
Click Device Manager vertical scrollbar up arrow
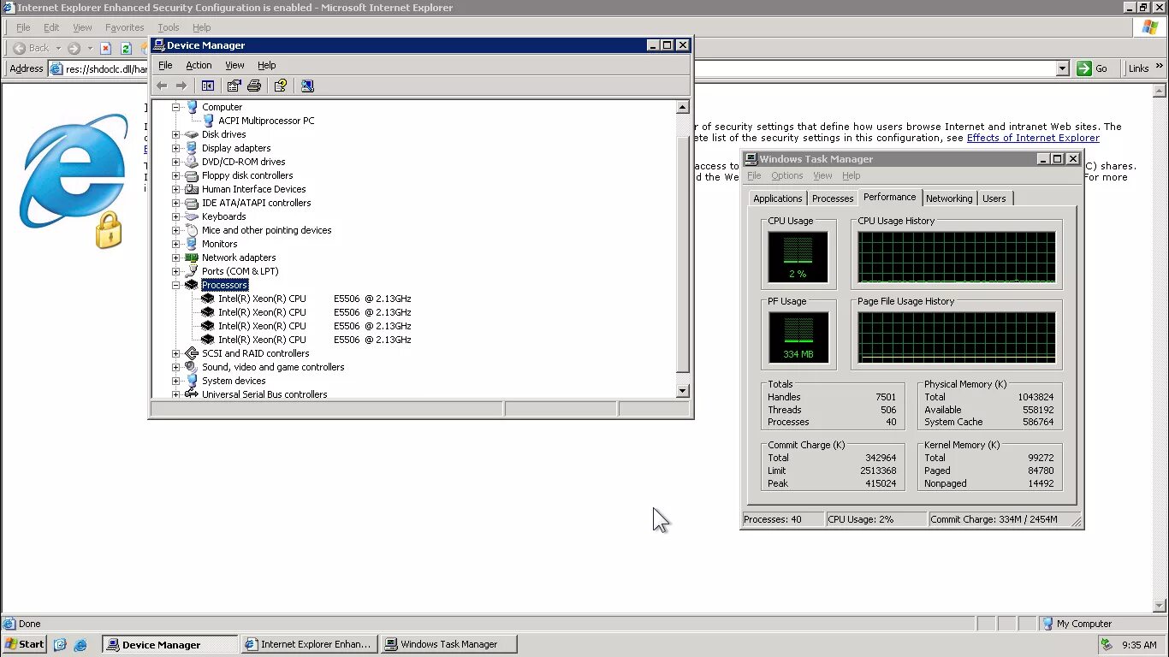point(682,108)
